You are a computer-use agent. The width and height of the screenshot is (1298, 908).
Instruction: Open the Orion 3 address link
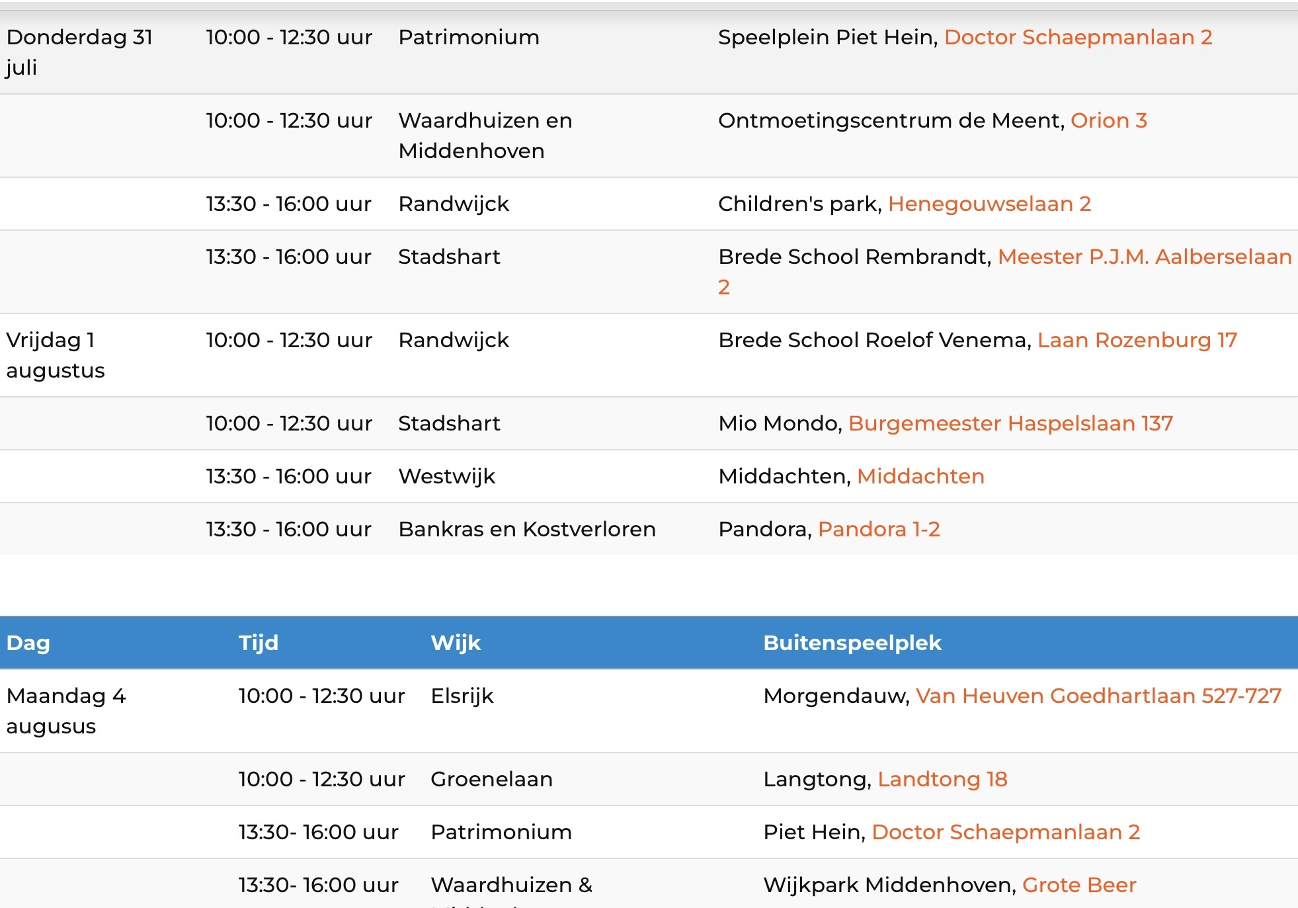point(1108,120)
